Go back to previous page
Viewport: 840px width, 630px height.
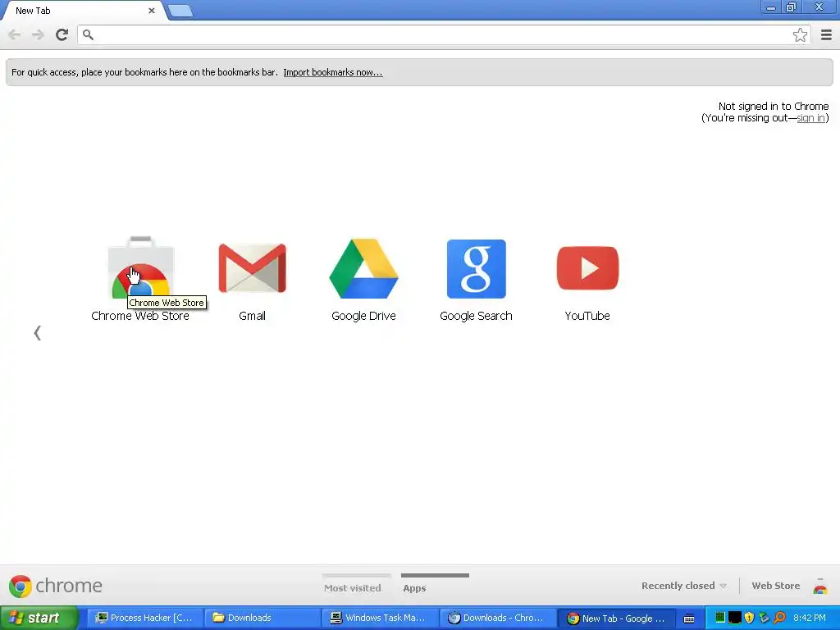15,34
